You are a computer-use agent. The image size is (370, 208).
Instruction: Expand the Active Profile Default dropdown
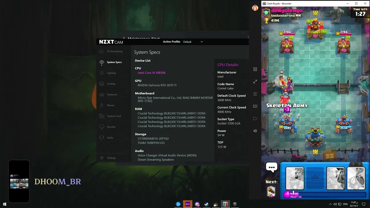click(193, 42)
